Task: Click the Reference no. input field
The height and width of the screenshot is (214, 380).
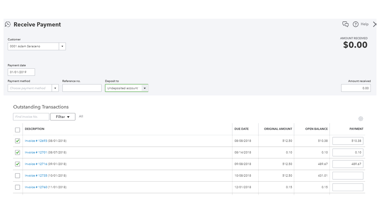Action: point(82,88)
